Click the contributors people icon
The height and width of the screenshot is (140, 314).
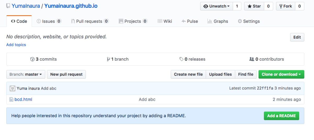pos(252,59)
